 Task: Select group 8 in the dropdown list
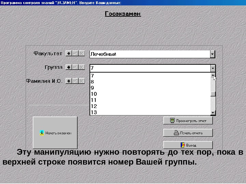point(151,82)
